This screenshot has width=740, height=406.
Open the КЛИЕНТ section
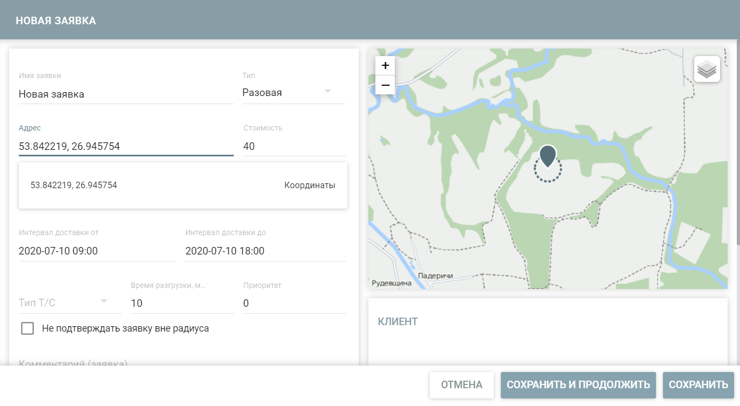pos(397,321)
